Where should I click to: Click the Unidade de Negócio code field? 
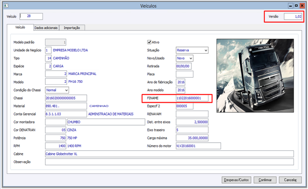point(48,50)
